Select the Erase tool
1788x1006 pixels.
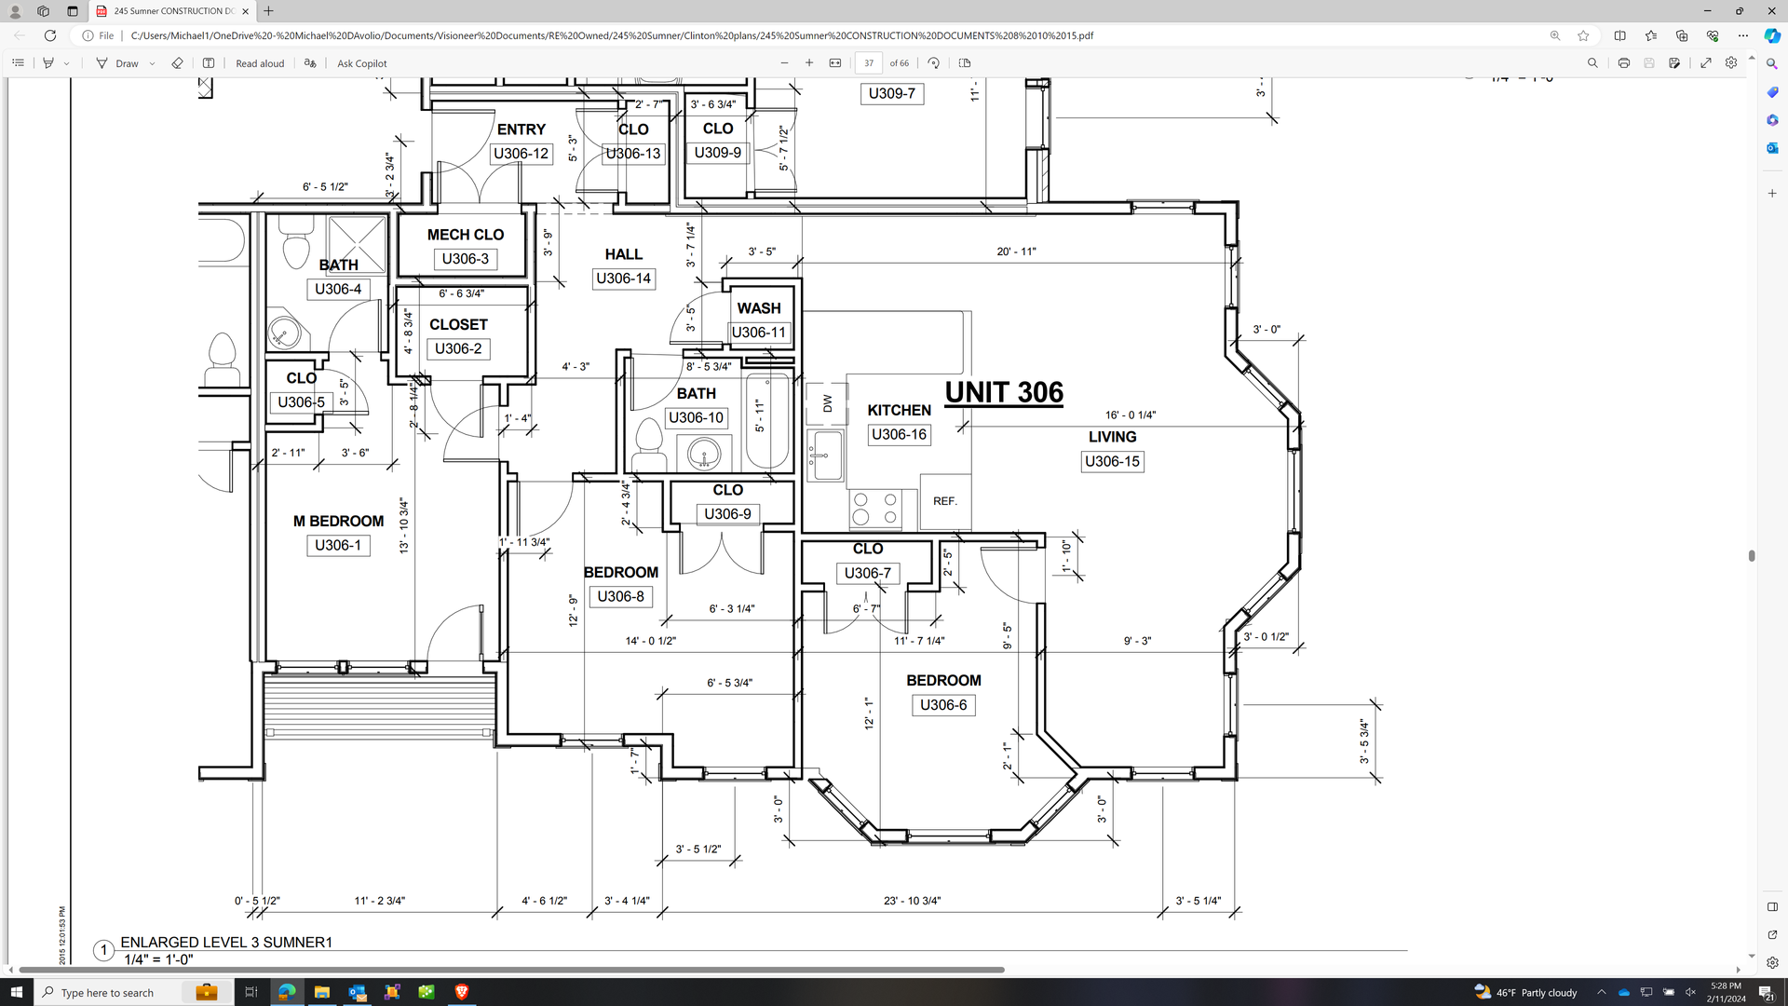coord(177,63)
